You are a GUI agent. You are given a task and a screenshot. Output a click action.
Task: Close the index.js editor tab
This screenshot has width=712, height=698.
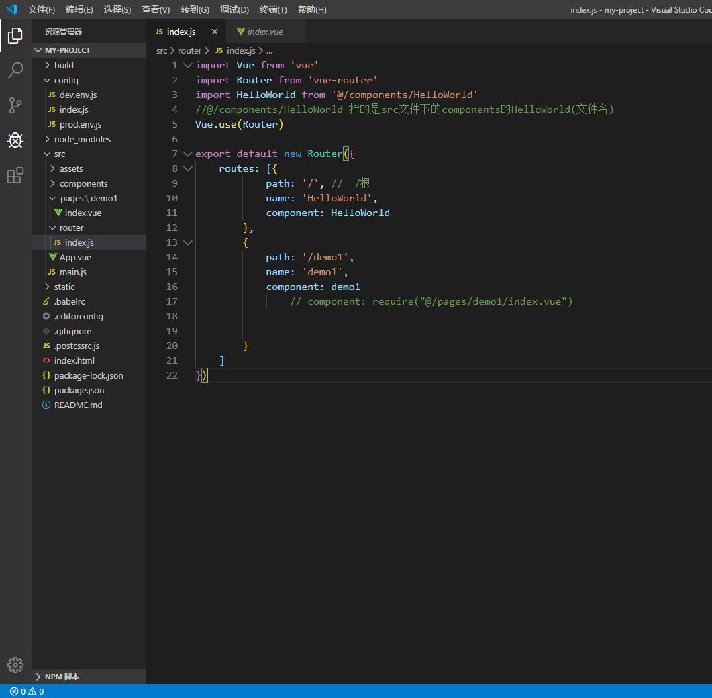pyautogui.click(x=215, y=32)
